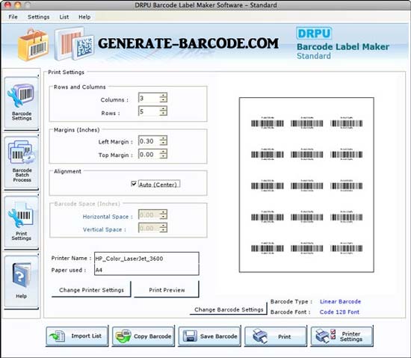
Task: Click the Print printer icon button
Action: click(276, 336)
